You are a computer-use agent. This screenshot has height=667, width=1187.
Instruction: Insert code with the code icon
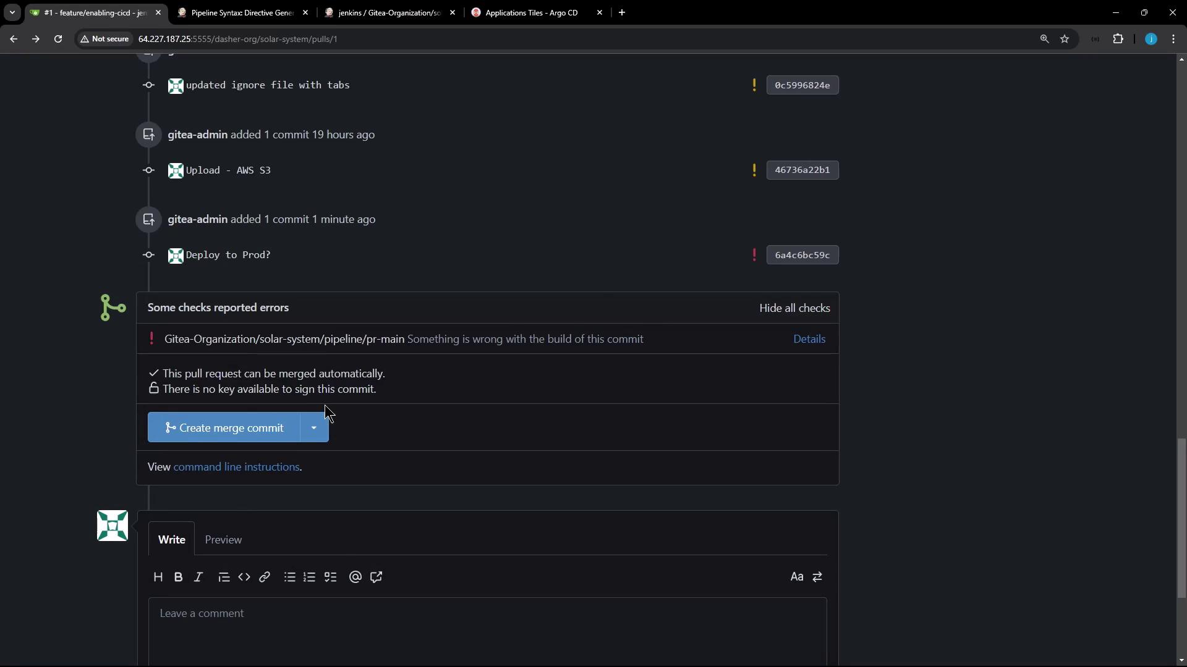[x=244, y=577]
